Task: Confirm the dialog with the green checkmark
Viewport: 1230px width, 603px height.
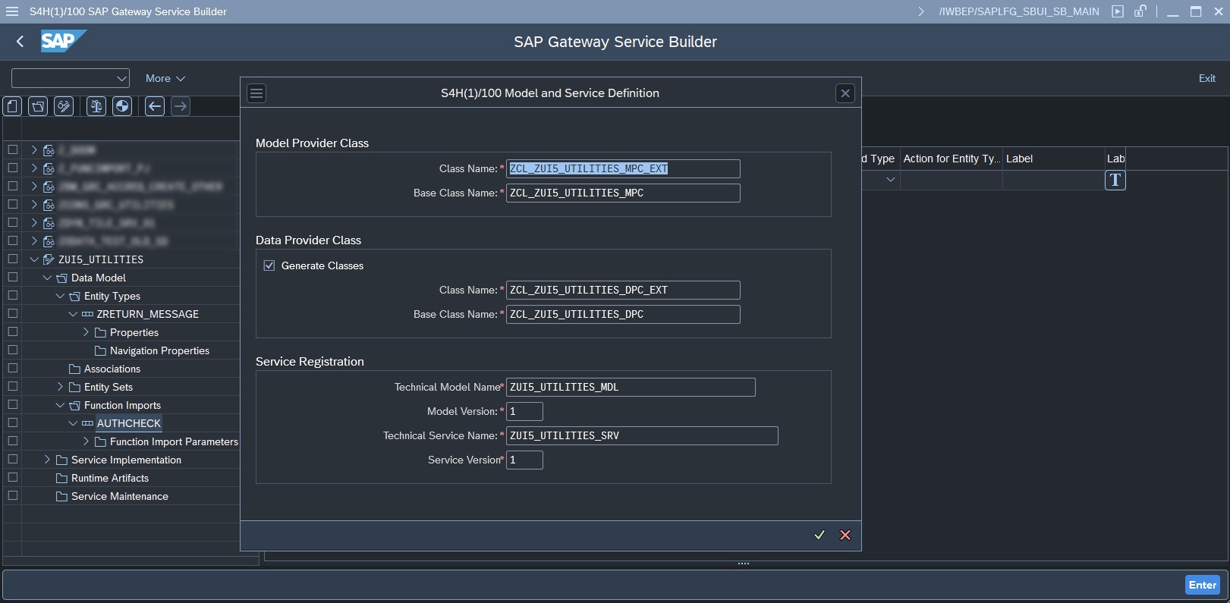Action: pyautogui.click(x=819, y=535)
